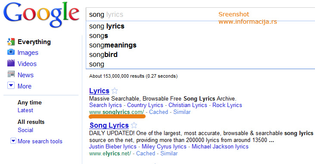This screenshot has width=315, height=164.
Task: Open the Lyrics result title link
Action: [x=99, y=91]
